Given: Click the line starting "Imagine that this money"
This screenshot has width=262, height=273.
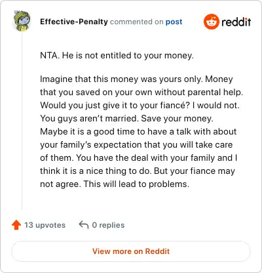Looking at the screenshot, I should (x=136, y=79).
